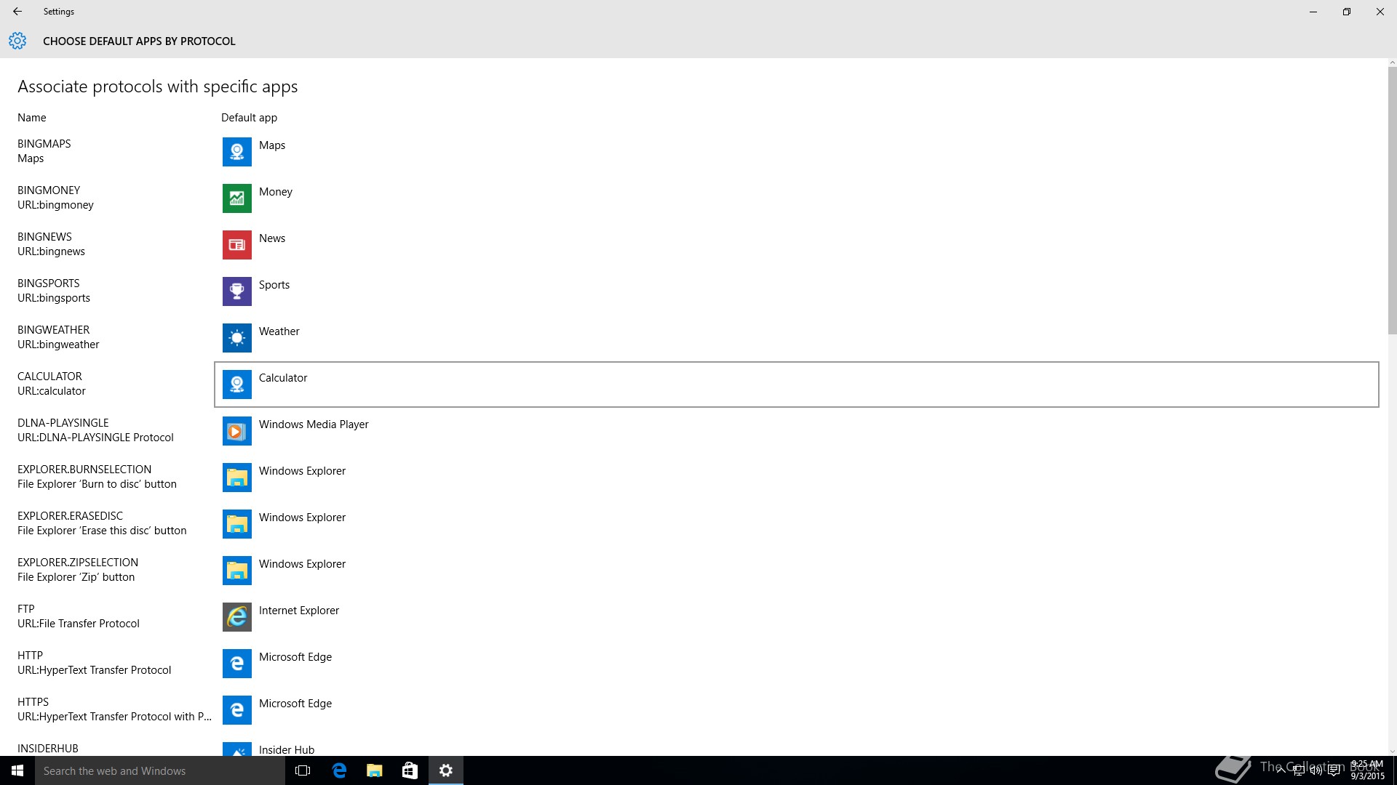Click the Settings gear icon in header
1397x785 pixels.
pos(17,41)
